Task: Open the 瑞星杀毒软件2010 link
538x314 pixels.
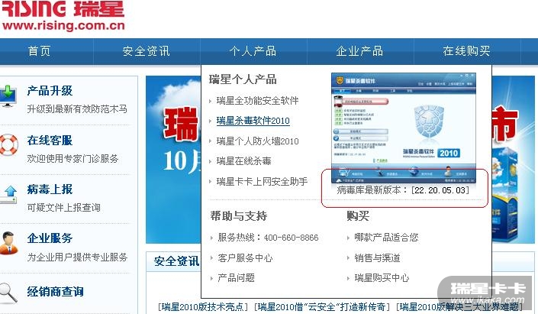Action: [253, 121]
